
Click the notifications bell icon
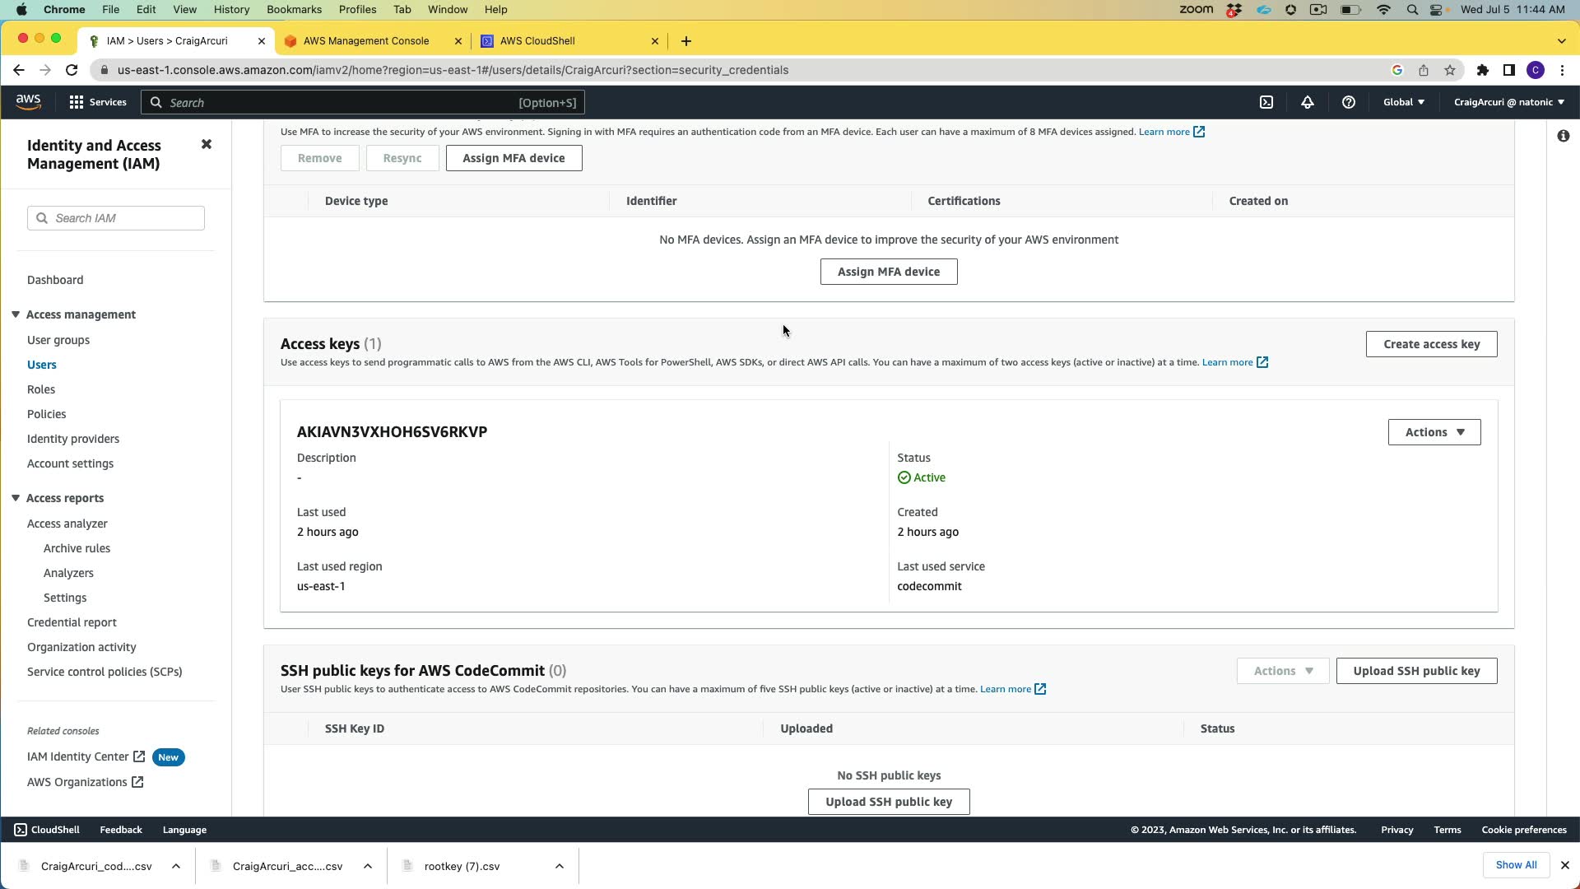[x=1308, y=103]
